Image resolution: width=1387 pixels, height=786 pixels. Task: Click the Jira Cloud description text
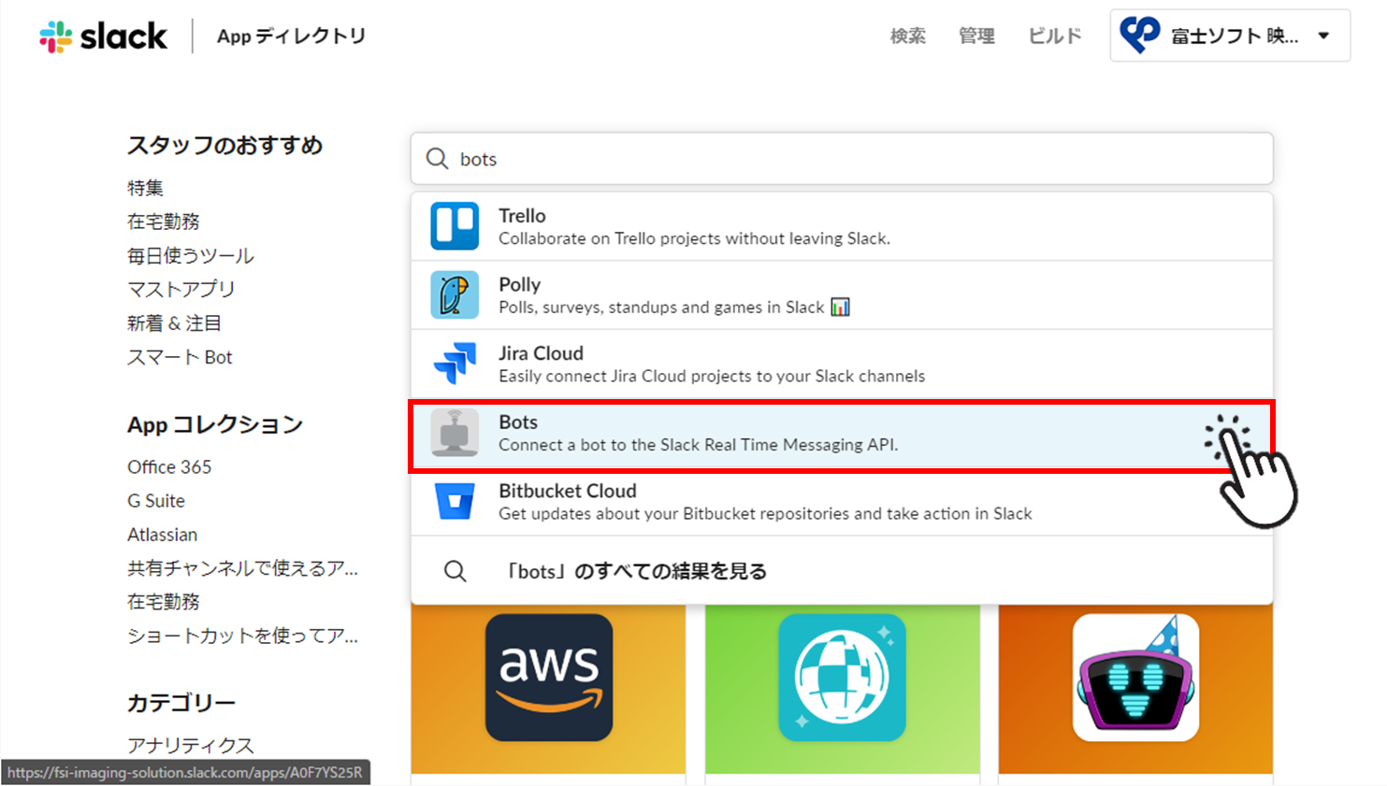coord(712,376)
